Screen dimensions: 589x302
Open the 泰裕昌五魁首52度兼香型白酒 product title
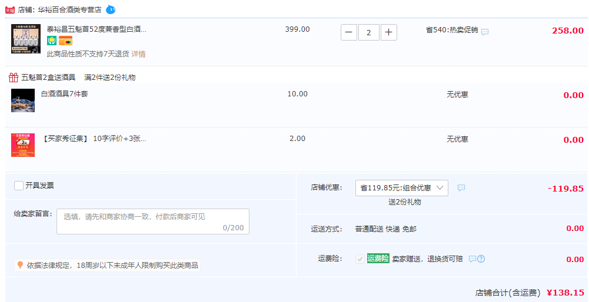tap(96, 29)
